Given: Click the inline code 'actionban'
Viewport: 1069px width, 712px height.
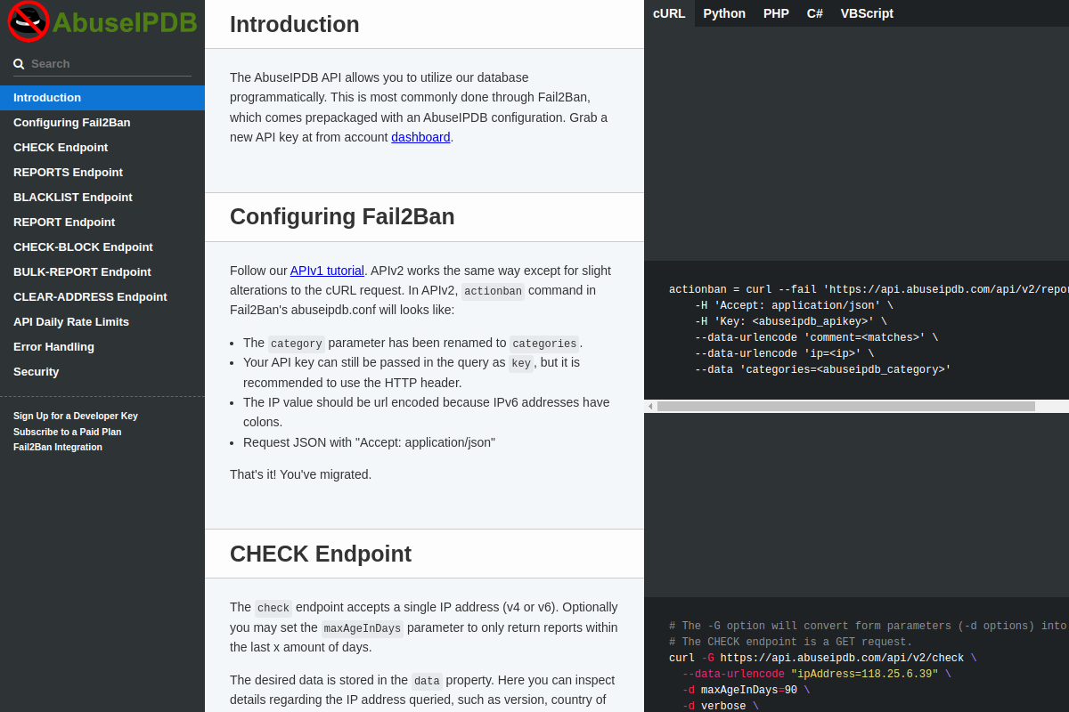Looking at the screenshot, I should 493,291.
